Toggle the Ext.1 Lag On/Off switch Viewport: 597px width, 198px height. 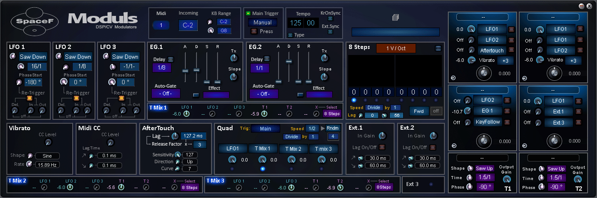coord(382,147)
